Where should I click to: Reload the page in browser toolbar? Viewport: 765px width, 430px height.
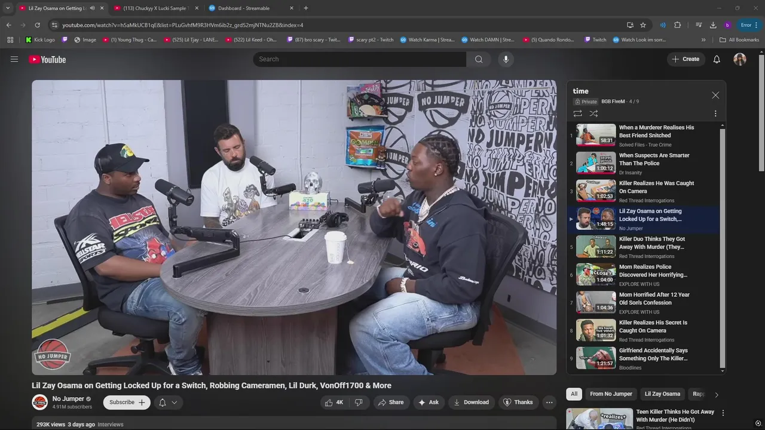pos(37,25)
